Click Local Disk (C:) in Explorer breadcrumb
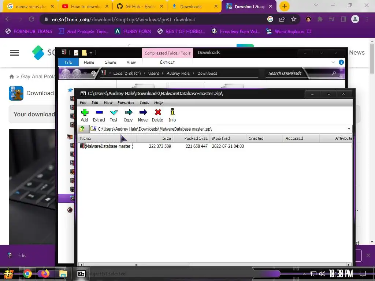Image resolution: width=375 pixels, height=281 pixels. [x=127, y=73]
